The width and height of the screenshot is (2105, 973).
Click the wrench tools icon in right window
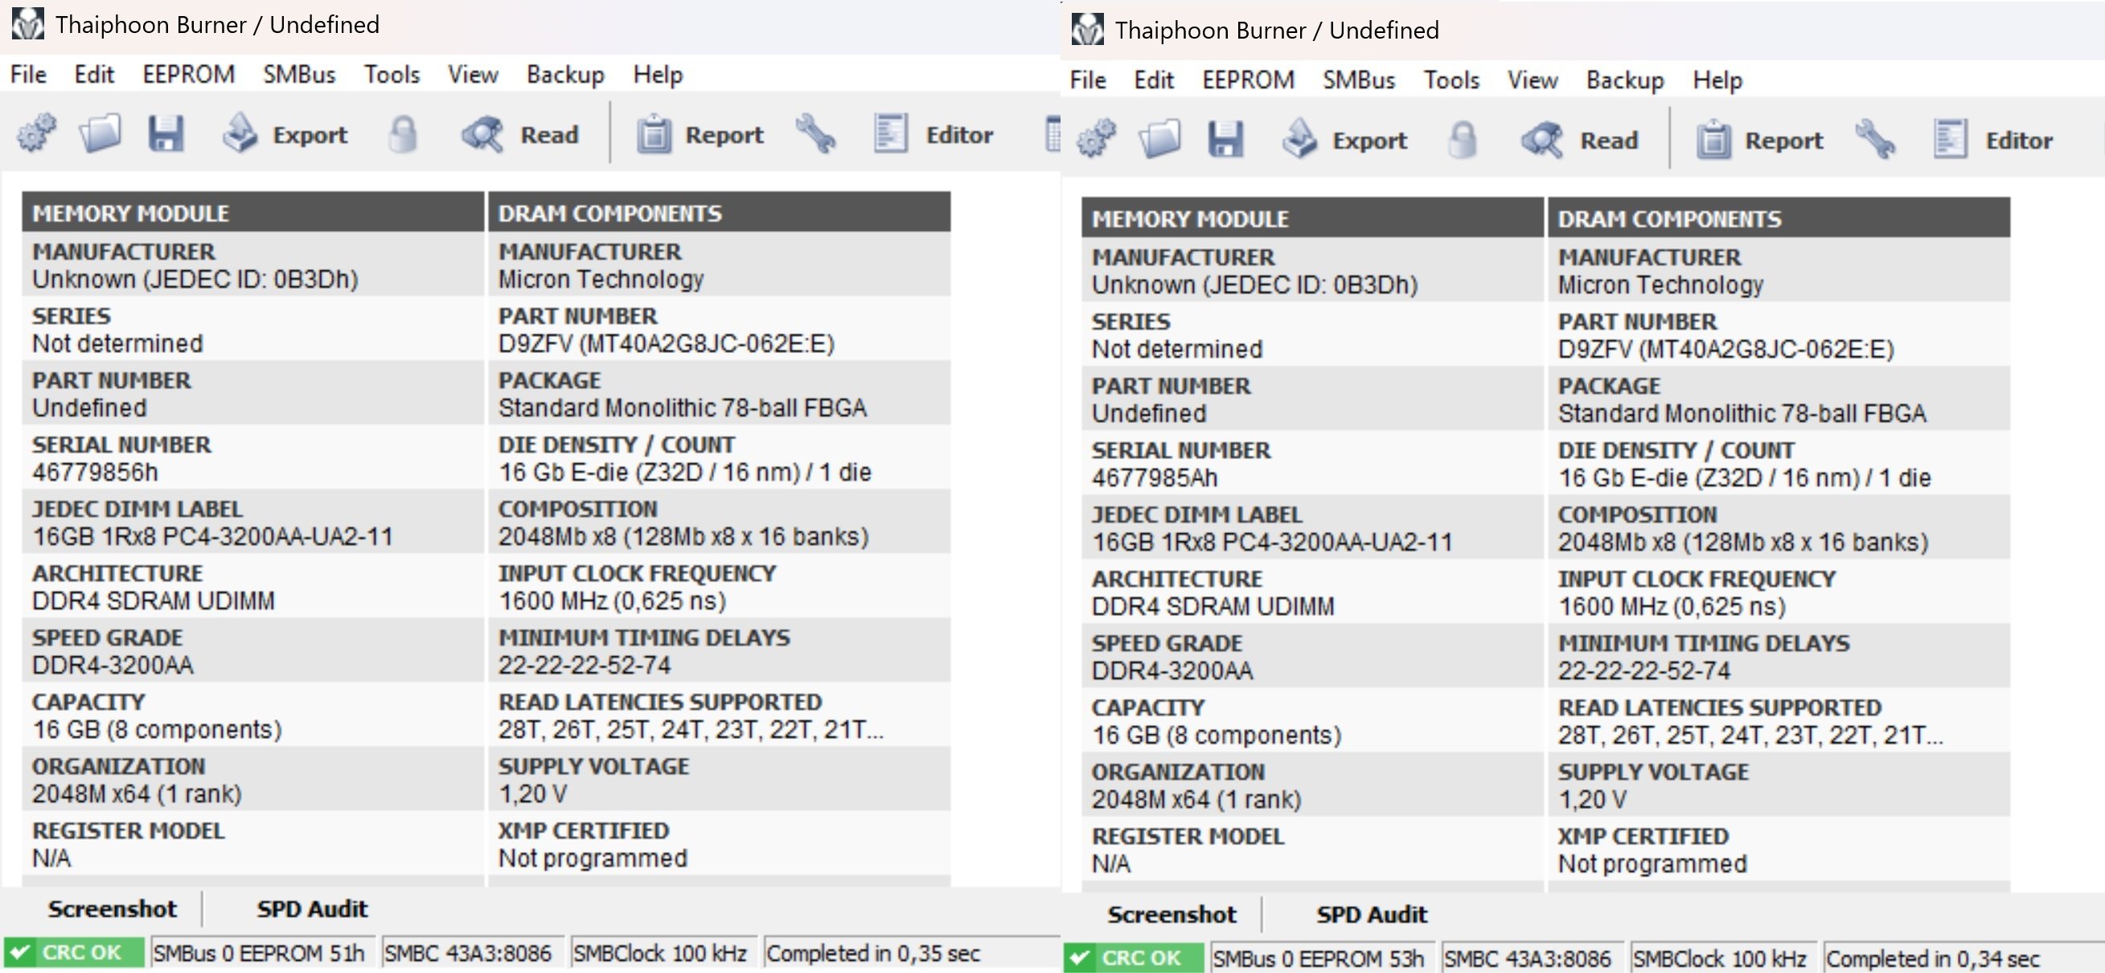[1875, 140]
